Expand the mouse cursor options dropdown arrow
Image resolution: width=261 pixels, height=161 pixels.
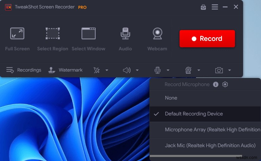(107, 70)
